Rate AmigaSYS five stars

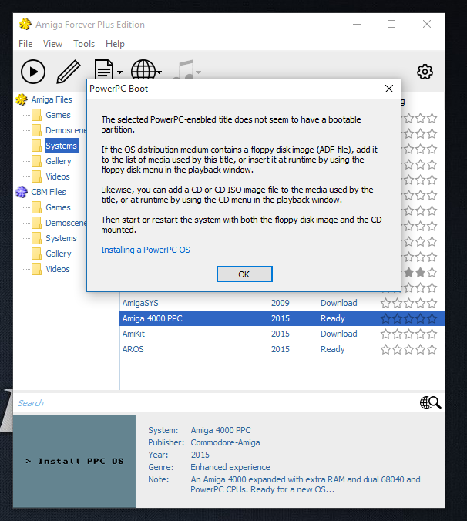432,303
